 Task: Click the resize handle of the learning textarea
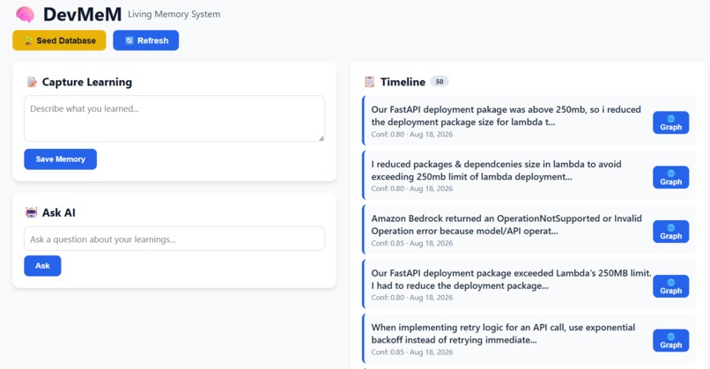click(321, 138)
